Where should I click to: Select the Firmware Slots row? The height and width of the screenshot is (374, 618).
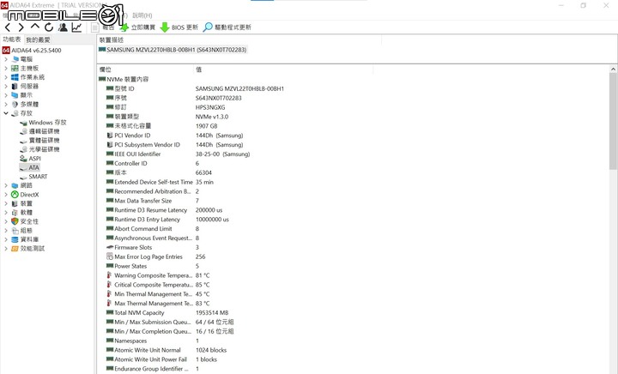[153, 248]
